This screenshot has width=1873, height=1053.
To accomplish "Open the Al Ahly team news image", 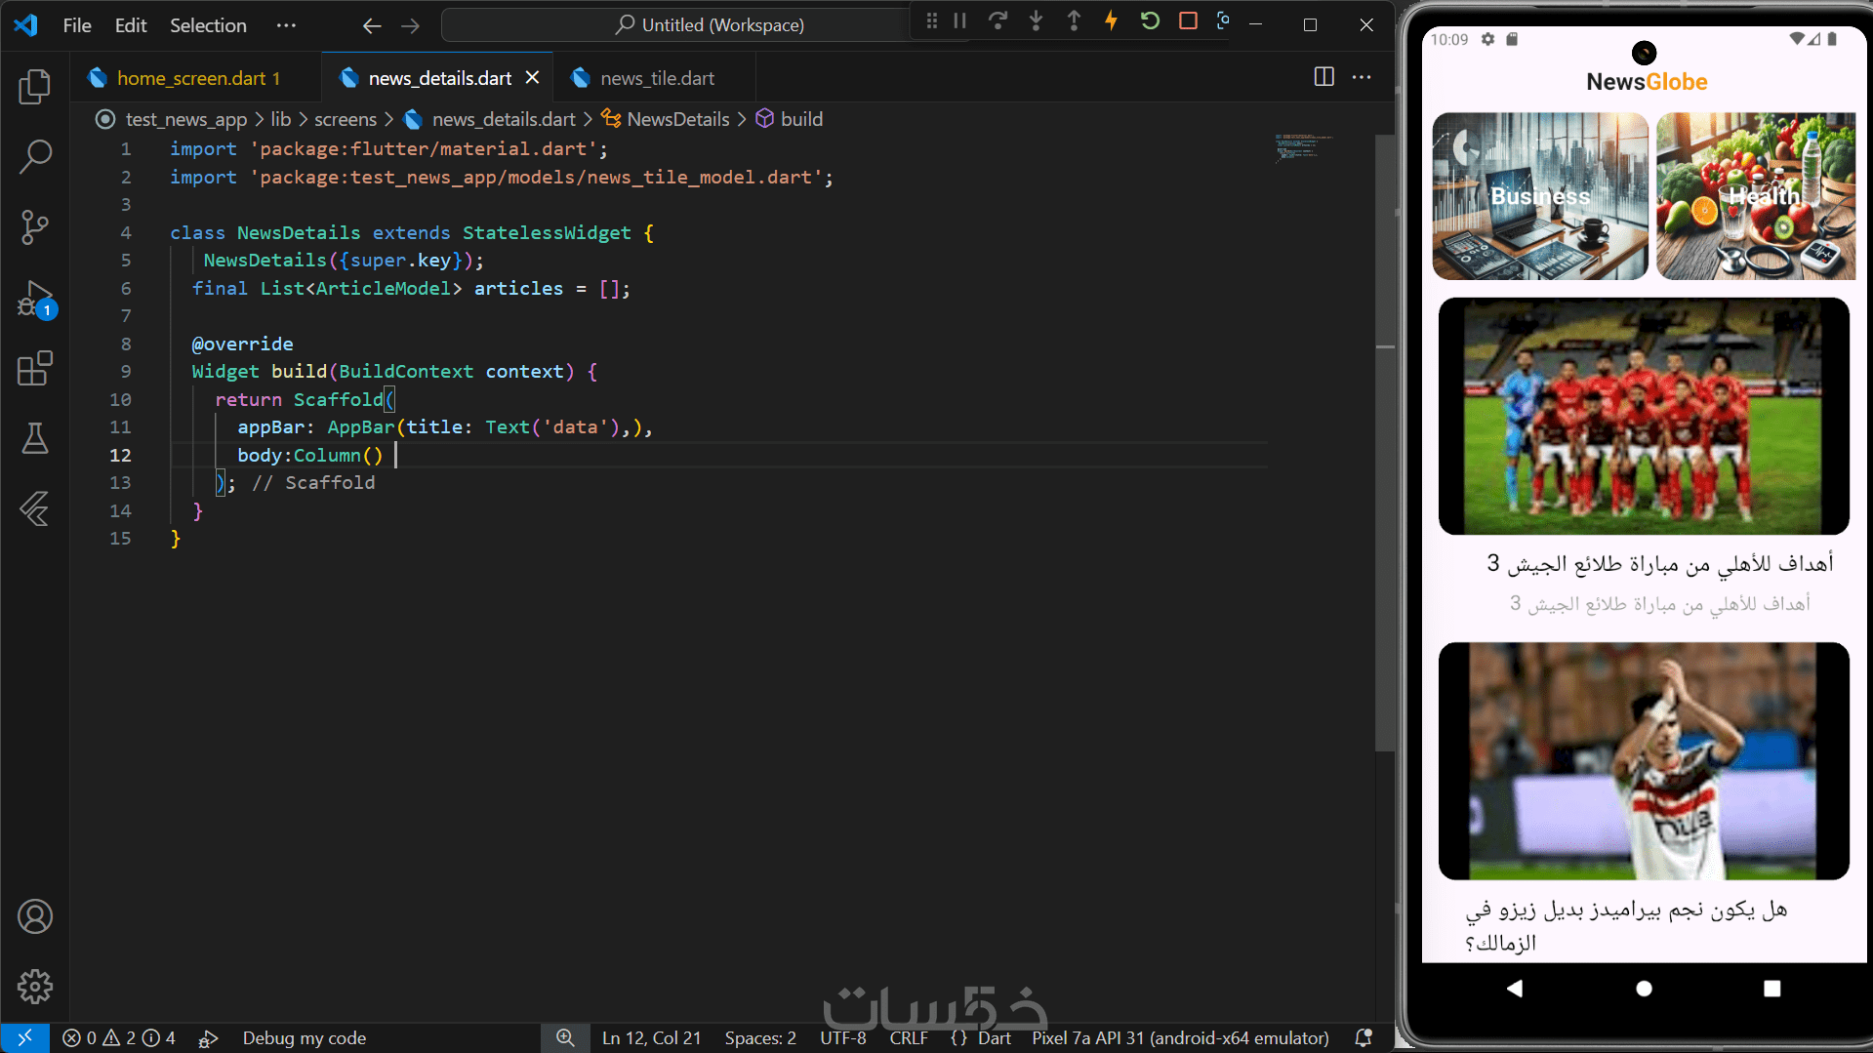I will click(x=1644, y=417).
